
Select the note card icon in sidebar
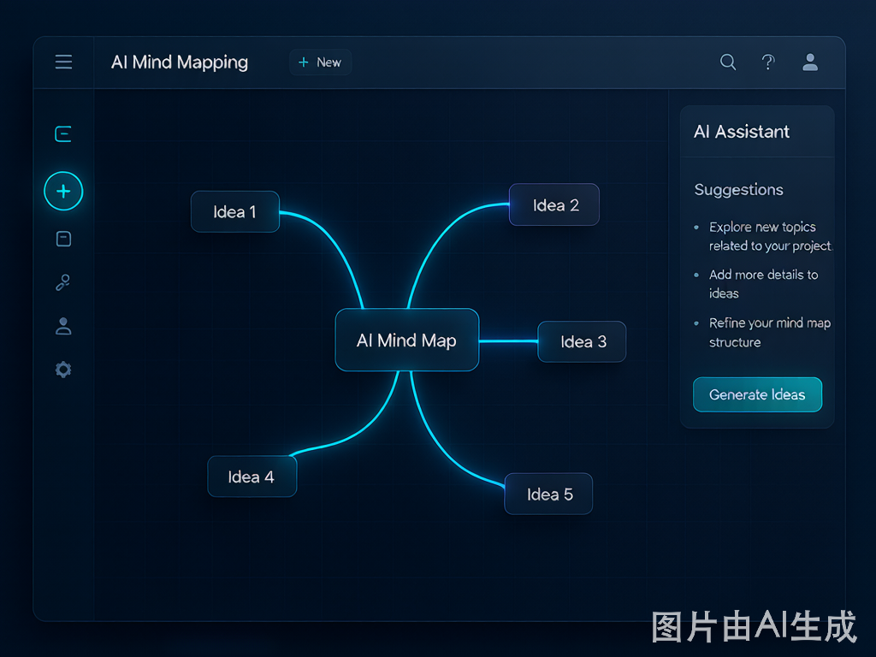tap(63, 240)
